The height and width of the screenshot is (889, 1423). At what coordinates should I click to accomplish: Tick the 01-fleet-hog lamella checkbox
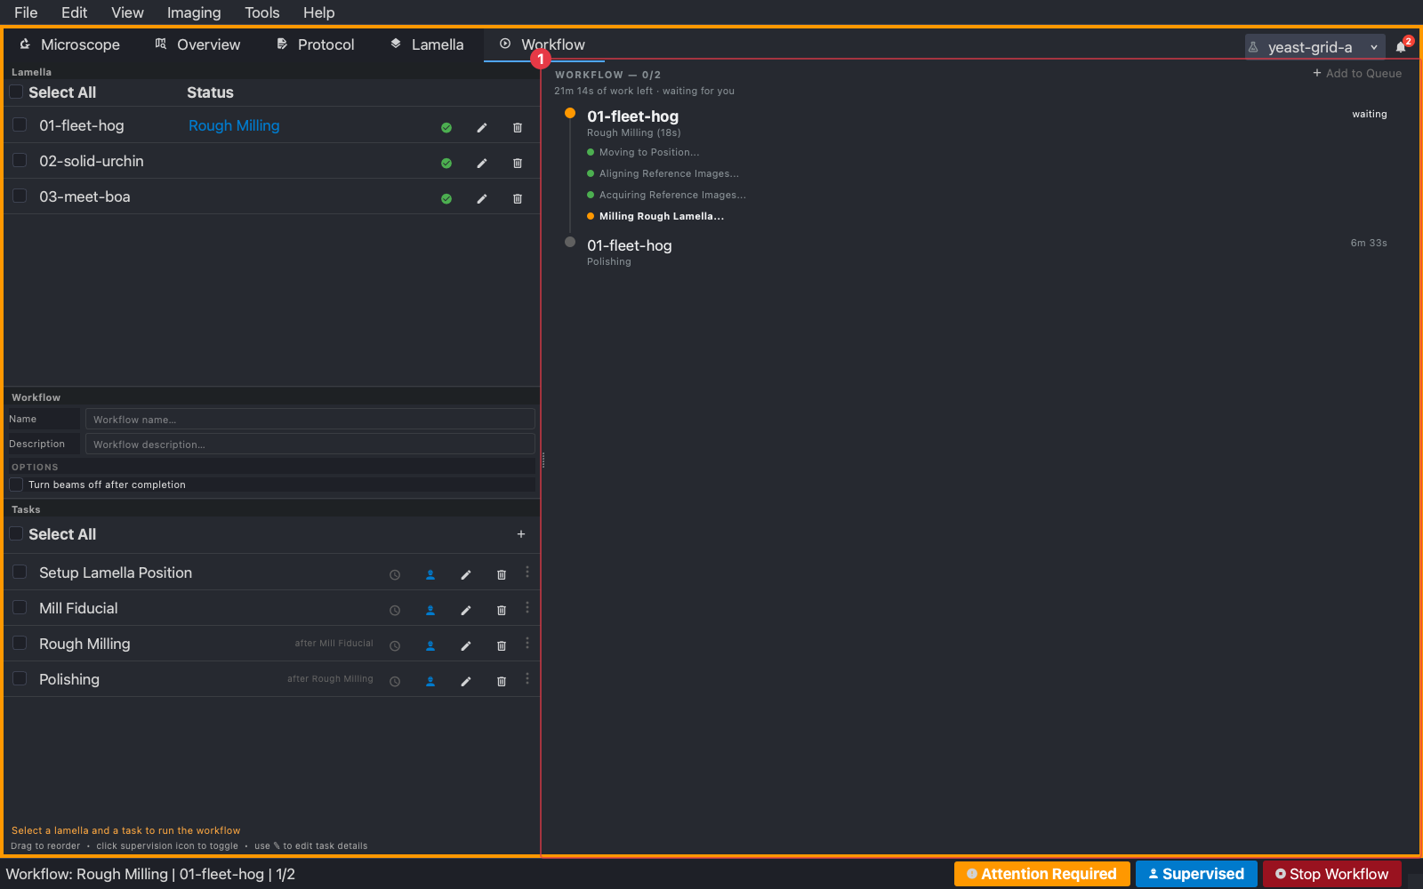point(20,124)
